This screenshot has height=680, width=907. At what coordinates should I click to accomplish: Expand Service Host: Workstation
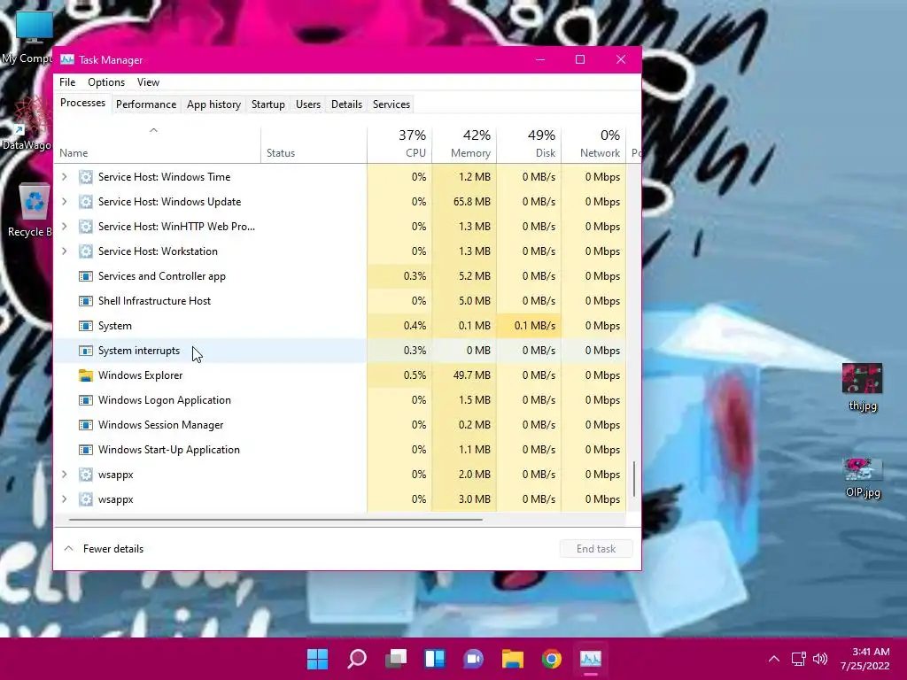pos(64,251)
